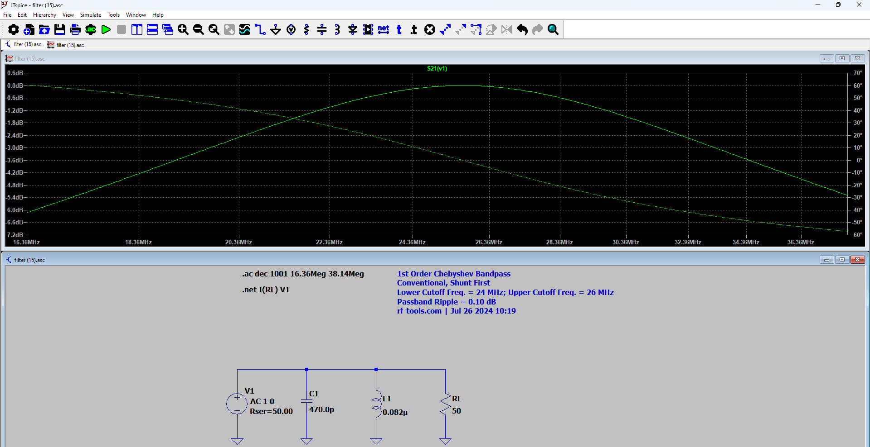Select the Draw Wire tool
The width and height of the screenshot is (870, 447).
click(260, 29)
